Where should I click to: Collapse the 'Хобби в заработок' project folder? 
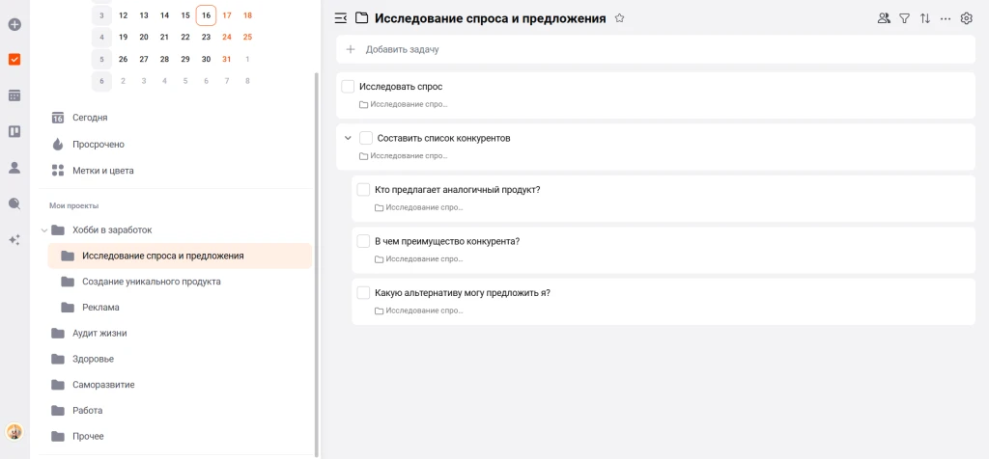point(43,230)
